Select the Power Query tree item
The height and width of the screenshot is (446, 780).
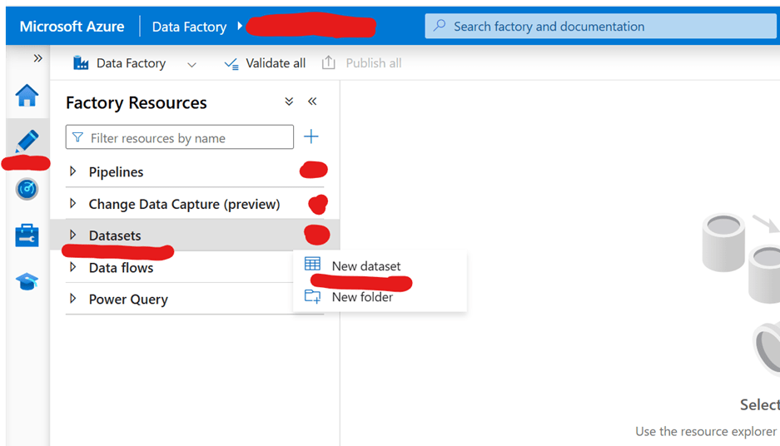click(x=128, y=300)
